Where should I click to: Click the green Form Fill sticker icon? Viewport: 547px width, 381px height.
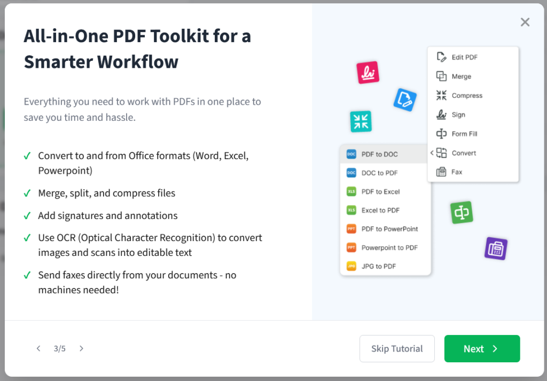tap(462, 212)
